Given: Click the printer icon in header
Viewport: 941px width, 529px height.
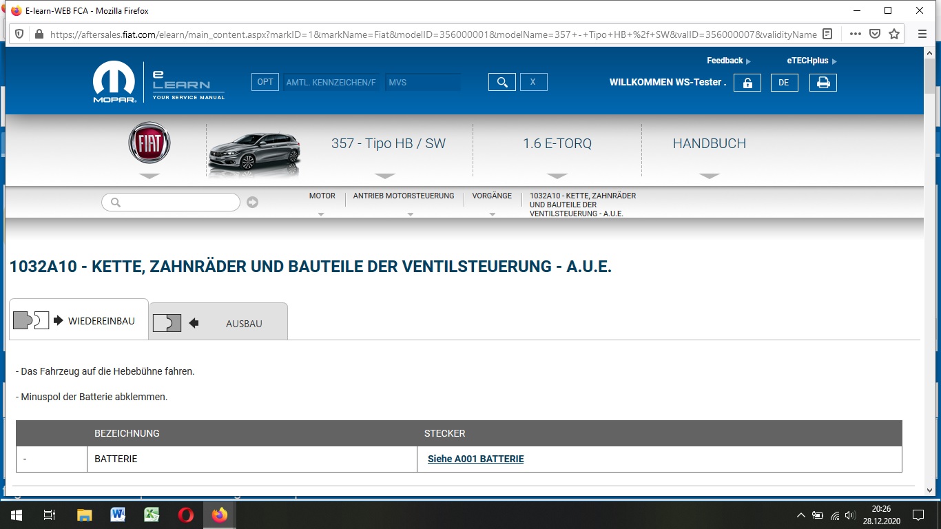Looking at the screenshot, I should [x=823, y=83].
